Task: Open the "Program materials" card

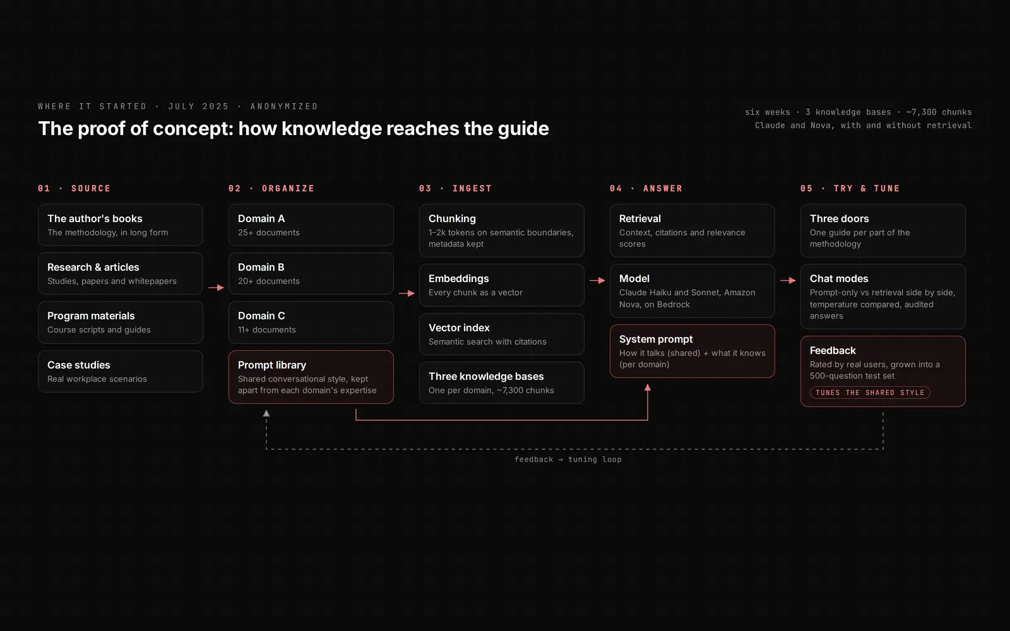Action: click(121, 322)
